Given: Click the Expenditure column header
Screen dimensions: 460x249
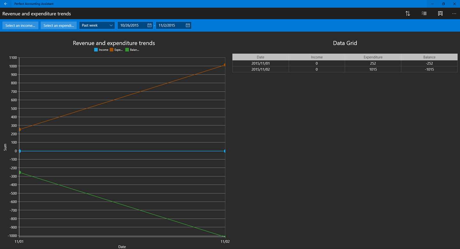Looking at the screenshot, I should coord(373,57).
